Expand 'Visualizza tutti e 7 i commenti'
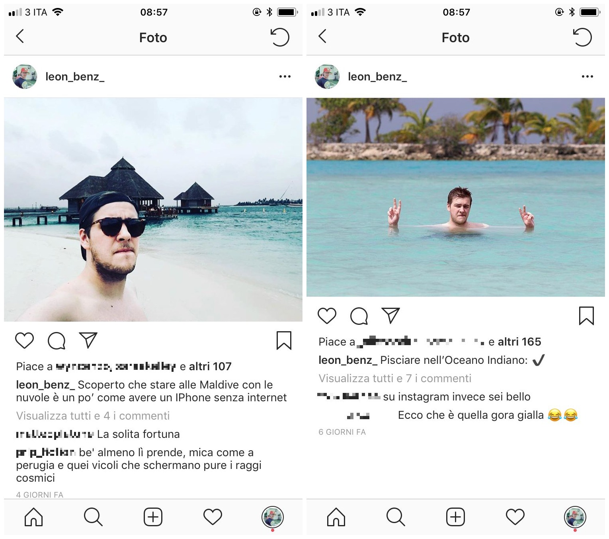Screen dimensions: 609x539 point(395,378)
